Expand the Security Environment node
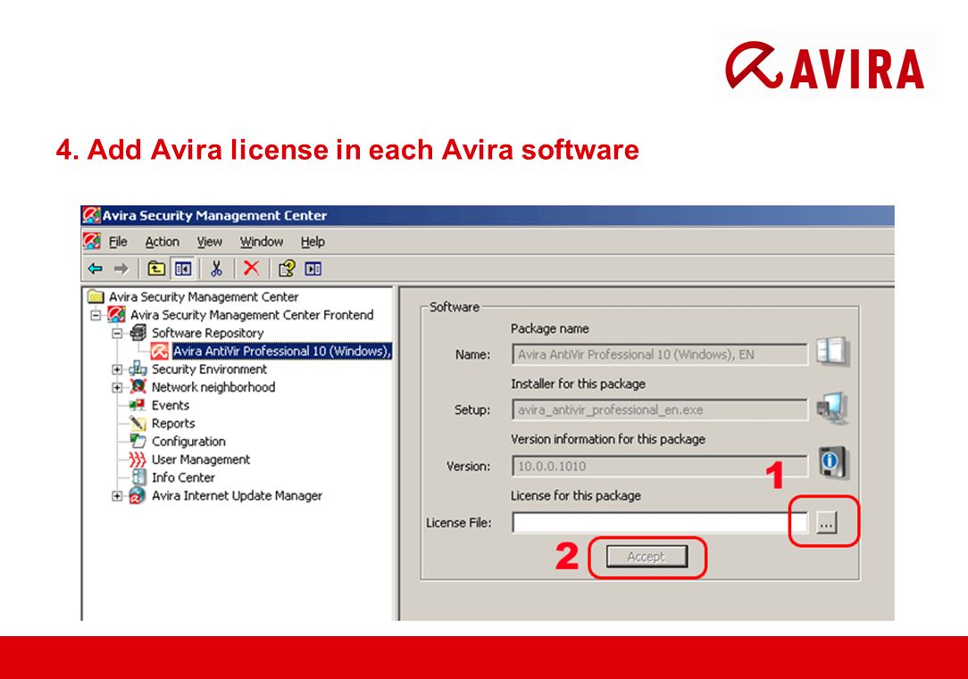This screenshot has height=679, width=968. click(117, 369)
